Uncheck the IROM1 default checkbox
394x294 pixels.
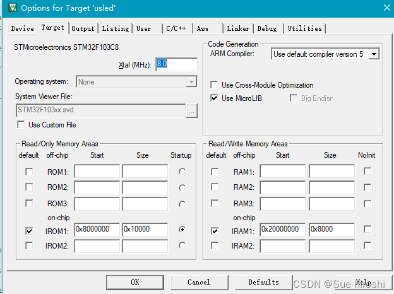coord(29,231)
